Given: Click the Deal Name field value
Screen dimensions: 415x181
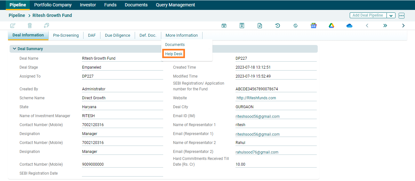Looking at the screenshot, I should [x=99, y=58].
